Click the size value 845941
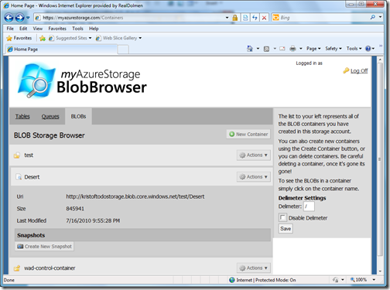Image resolution: width=390 pixels, height=290 pixels. point(75,209)
